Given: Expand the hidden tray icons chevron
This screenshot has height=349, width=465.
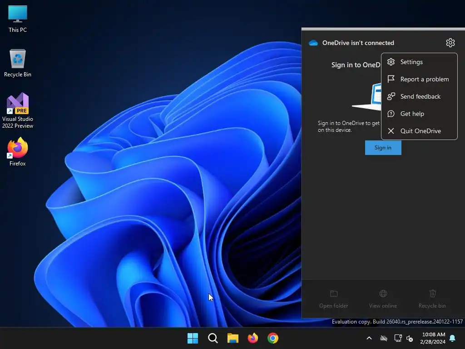Looking at the screenshot, I should tap(369, 338).
